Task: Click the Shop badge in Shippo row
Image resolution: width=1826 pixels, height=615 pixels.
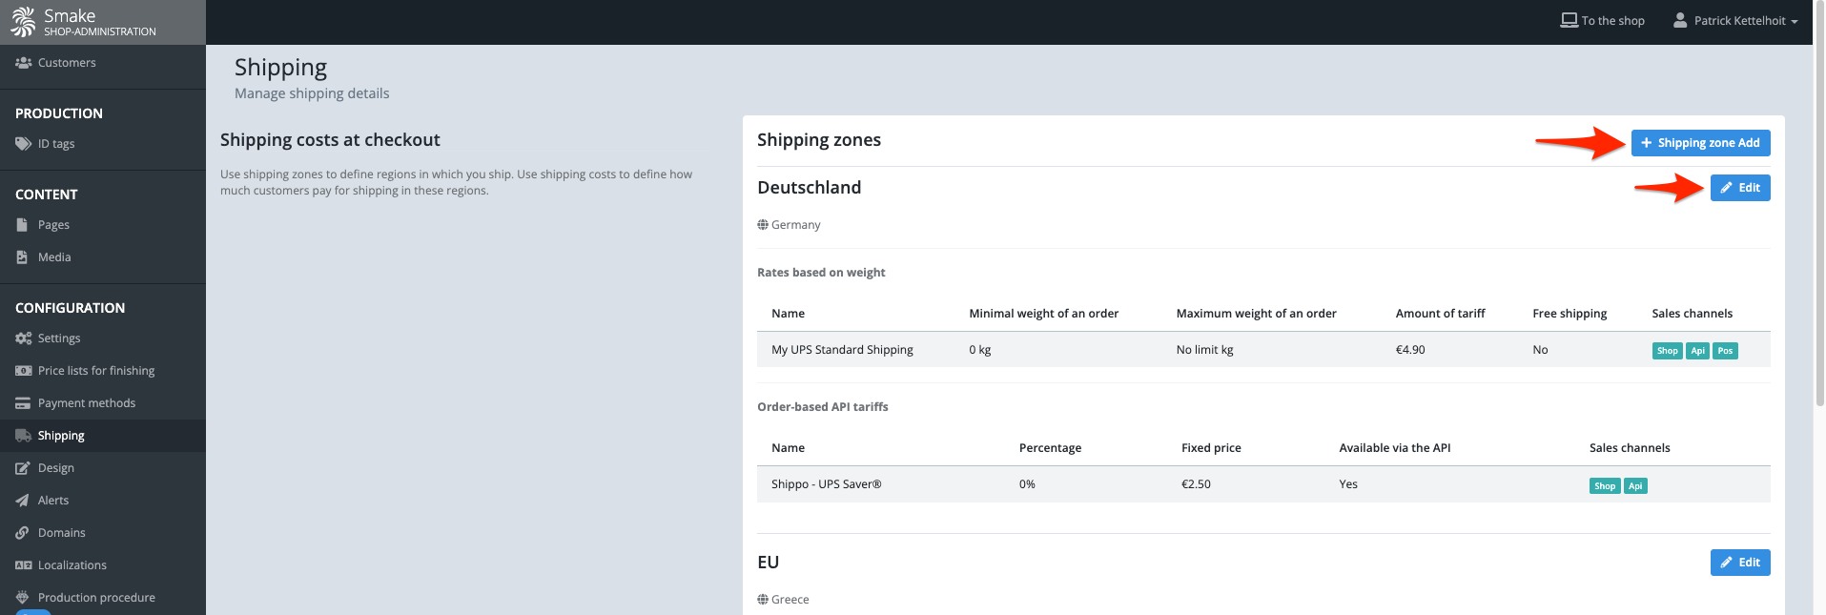Action: point(1605,486)
